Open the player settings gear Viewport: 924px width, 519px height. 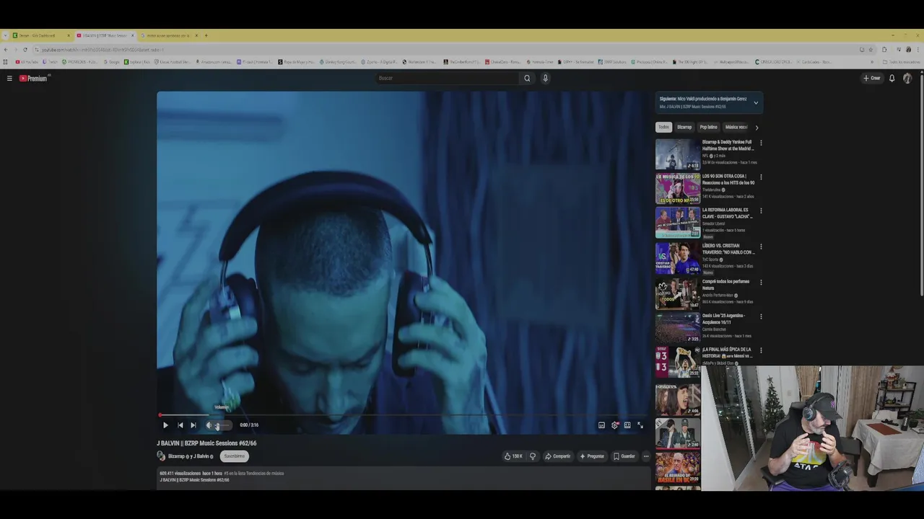615,425
